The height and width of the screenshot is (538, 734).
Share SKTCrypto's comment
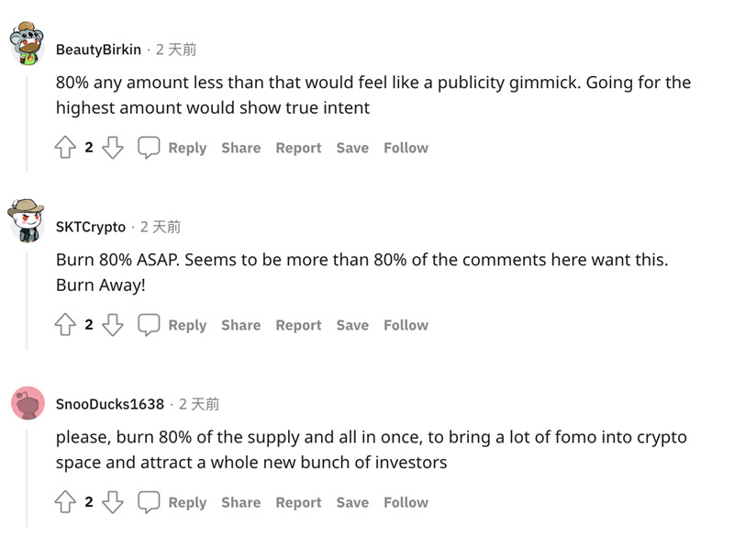pos(240,325)
